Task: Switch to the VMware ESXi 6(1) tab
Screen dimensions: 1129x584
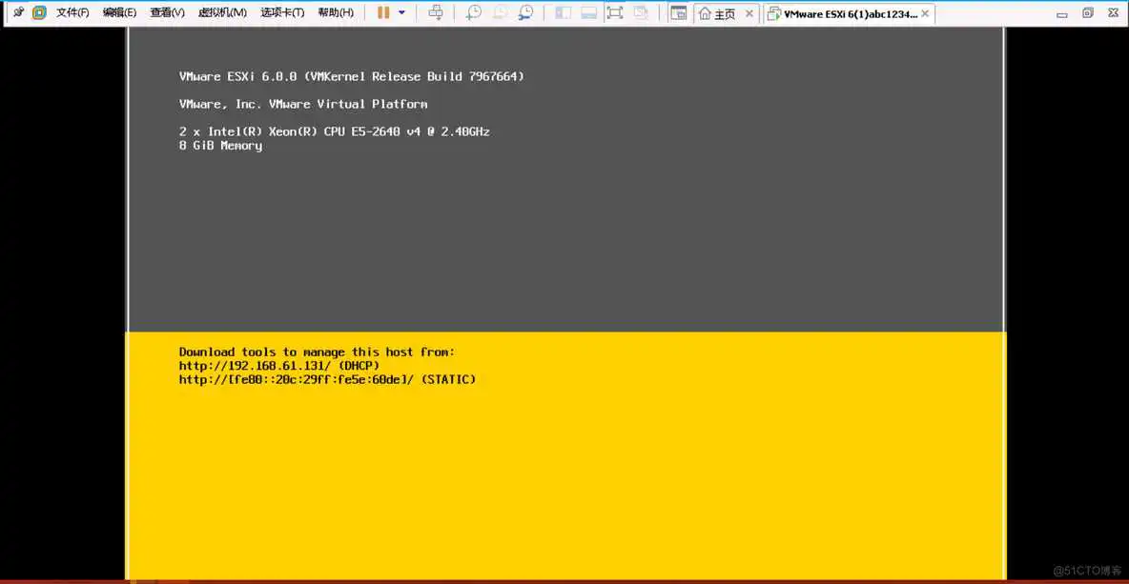Action: [x=850, y=13]
